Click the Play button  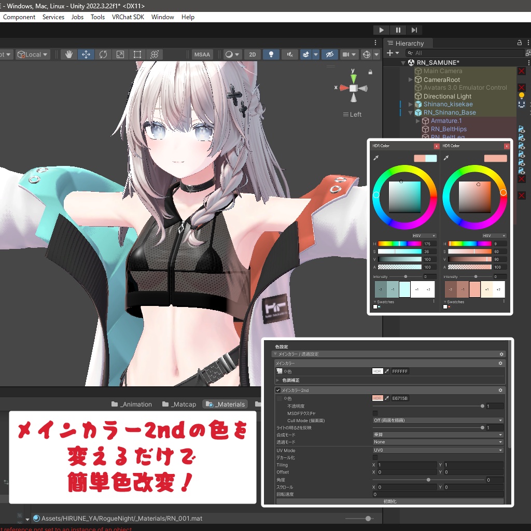click(x=381, y=30)
